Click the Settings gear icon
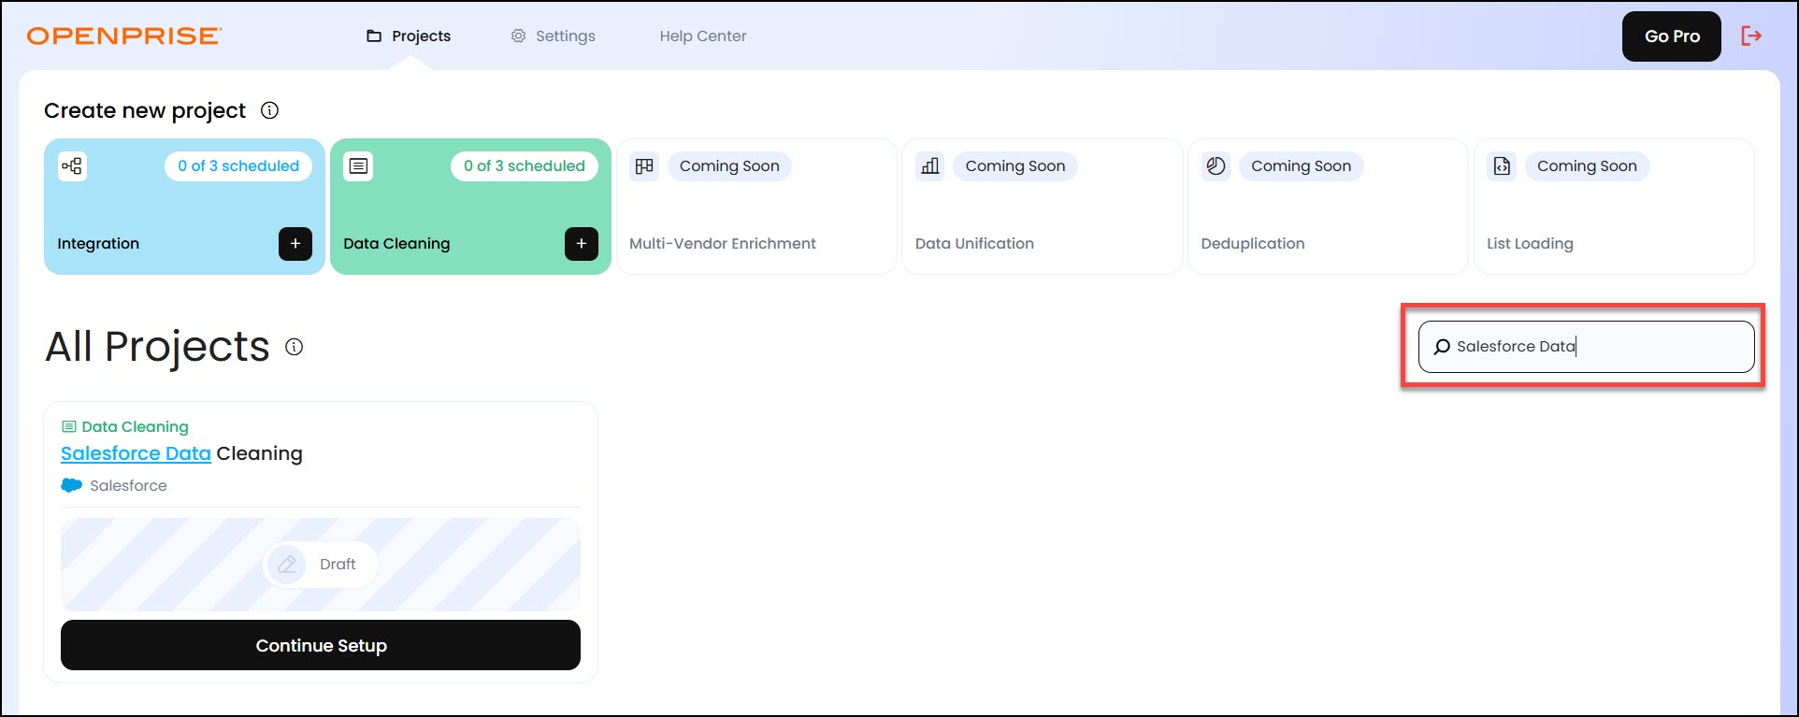Screen dimensions: 1799x717 (518, 36)
